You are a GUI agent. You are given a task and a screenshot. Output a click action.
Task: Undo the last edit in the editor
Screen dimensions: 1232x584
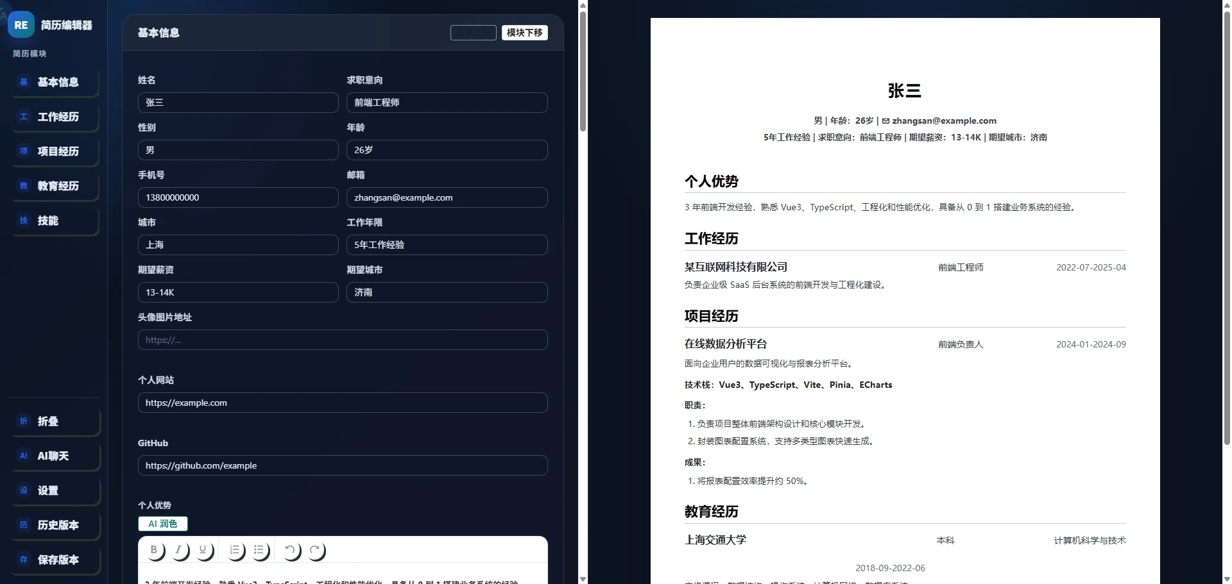point(291,550)
